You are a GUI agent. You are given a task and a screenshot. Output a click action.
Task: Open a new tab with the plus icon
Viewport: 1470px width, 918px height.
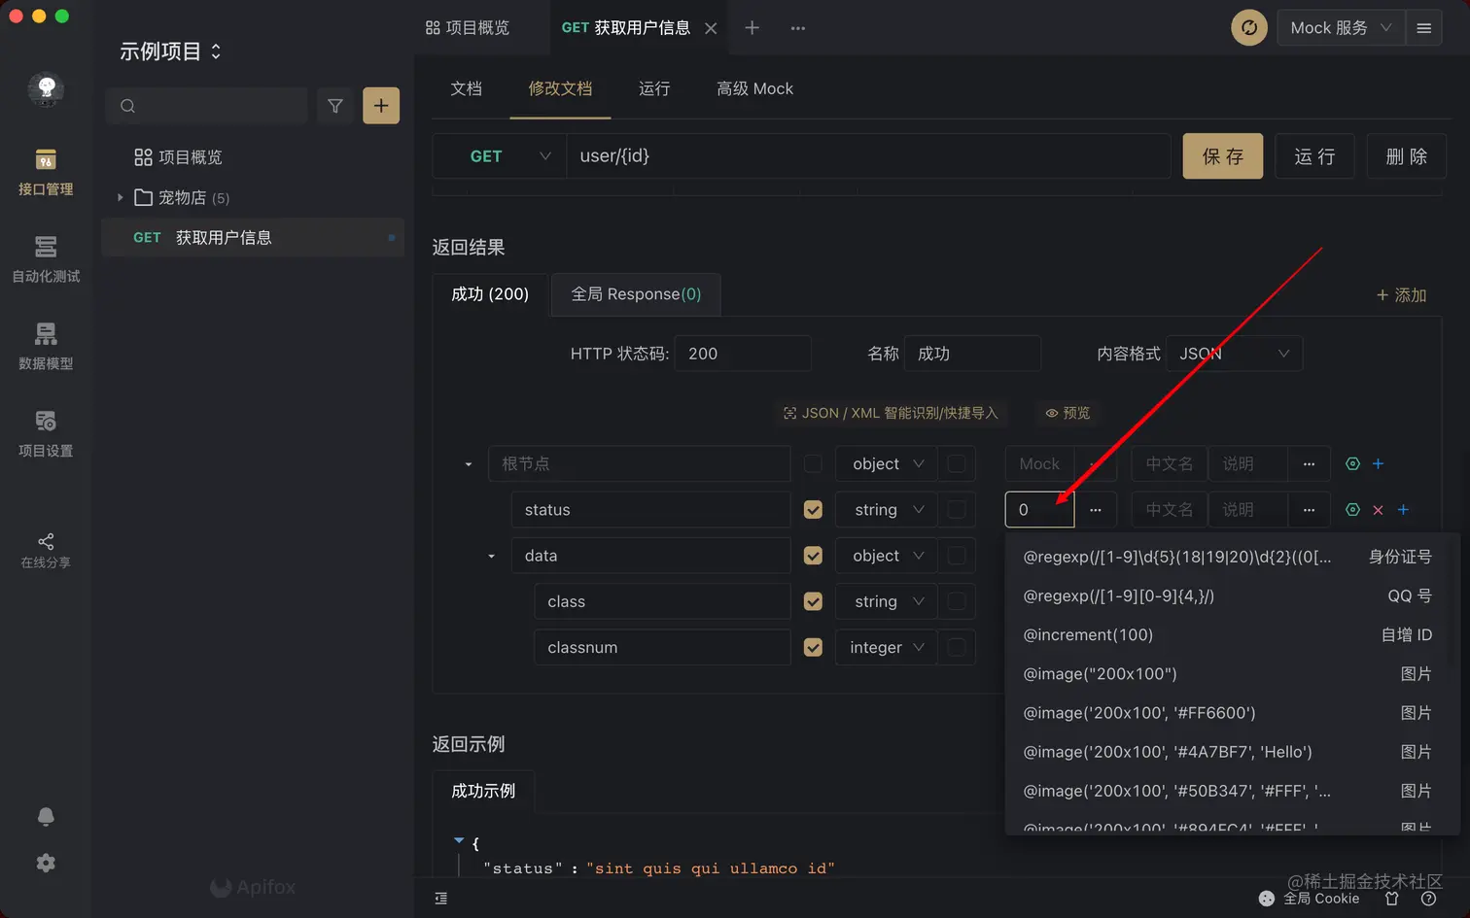click(x=752, y=28)
